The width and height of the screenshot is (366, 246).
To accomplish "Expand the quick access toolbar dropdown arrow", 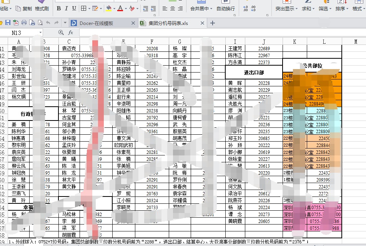I will click(65, 23).
